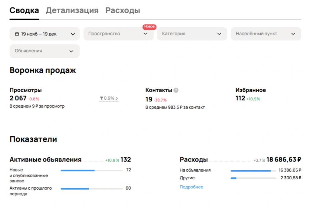Viewport: 310px width, 206px height.
Task: Click the 'На объявления' expense progress bar
Action: (x=253, y=171)
